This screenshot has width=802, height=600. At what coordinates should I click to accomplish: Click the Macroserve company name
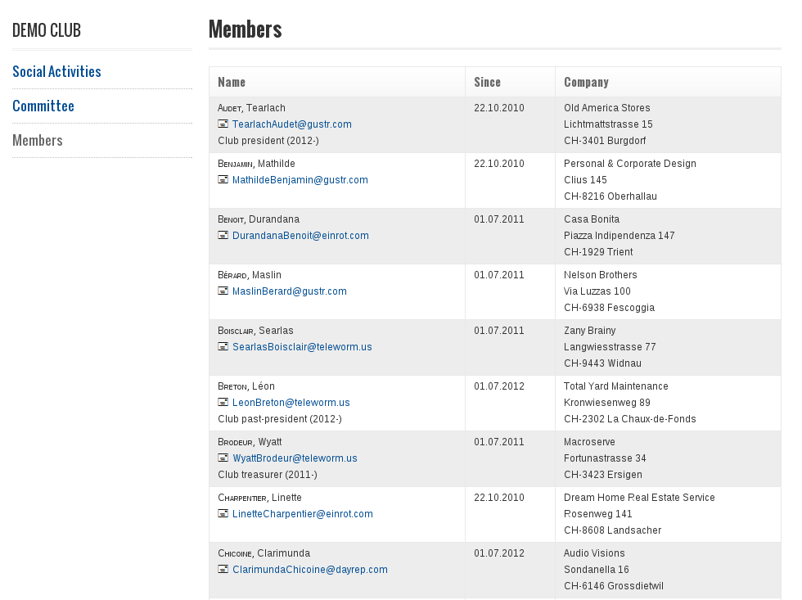589,442
